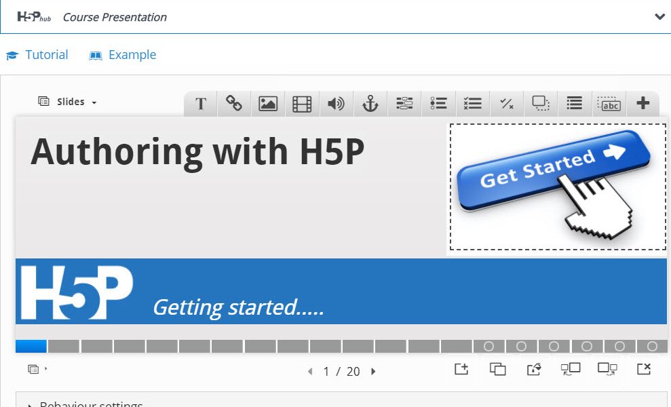The width and height of the screenshot is (671, 407).
Task: Jump to slide 19 circled progress segment
Action: (619, 346)
